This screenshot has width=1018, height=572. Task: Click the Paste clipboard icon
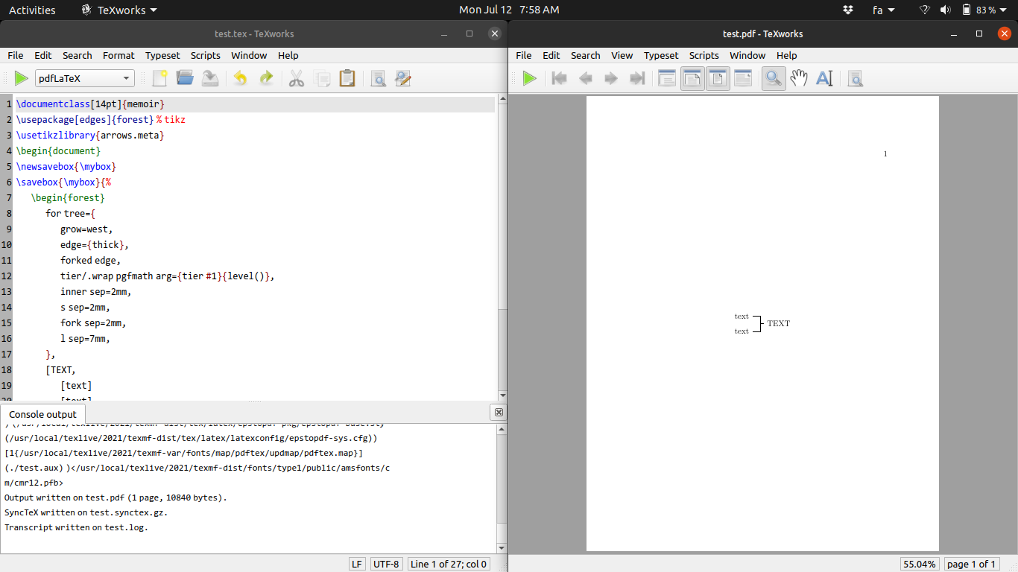[x=347, y=78]
